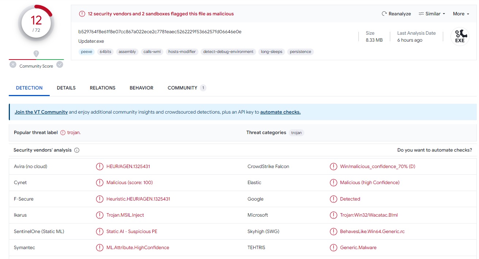
Task: Click the Reanalyze button
Action: tap(396, 14)
